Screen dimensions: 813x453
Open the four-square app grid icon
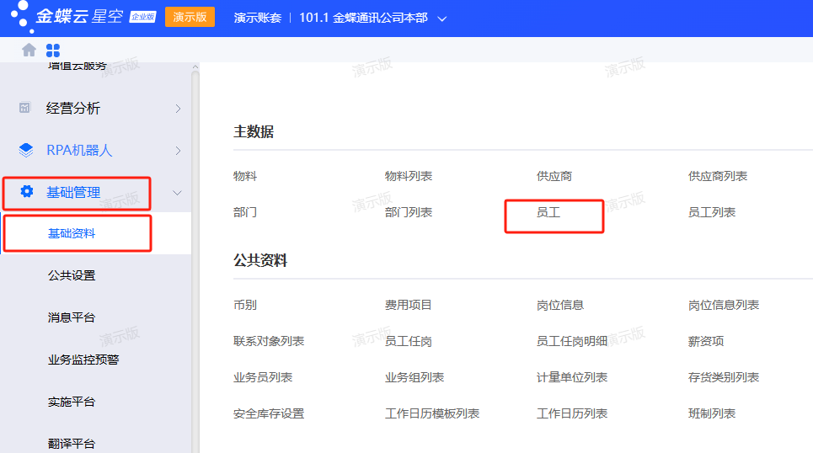pos(53,51)
